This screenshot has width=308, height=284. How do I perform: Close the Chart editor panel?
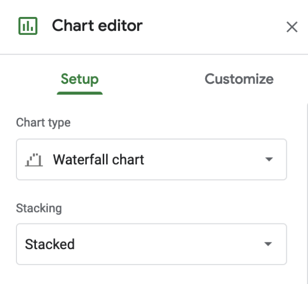tap(292, 27)
